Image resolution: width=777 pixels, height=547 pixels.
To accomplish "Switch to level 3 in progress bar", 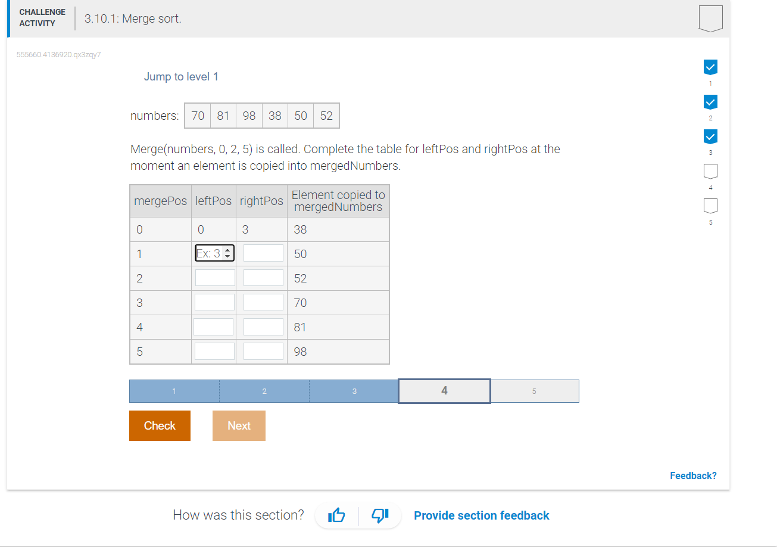I will click(354, 391).
